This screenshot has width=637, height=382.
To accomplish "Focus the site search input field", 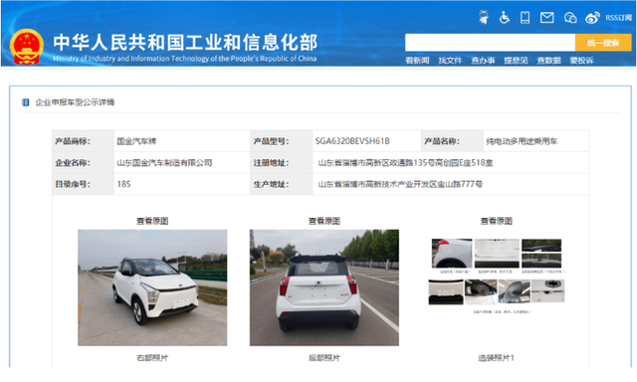I will click(x=490, y=43).
